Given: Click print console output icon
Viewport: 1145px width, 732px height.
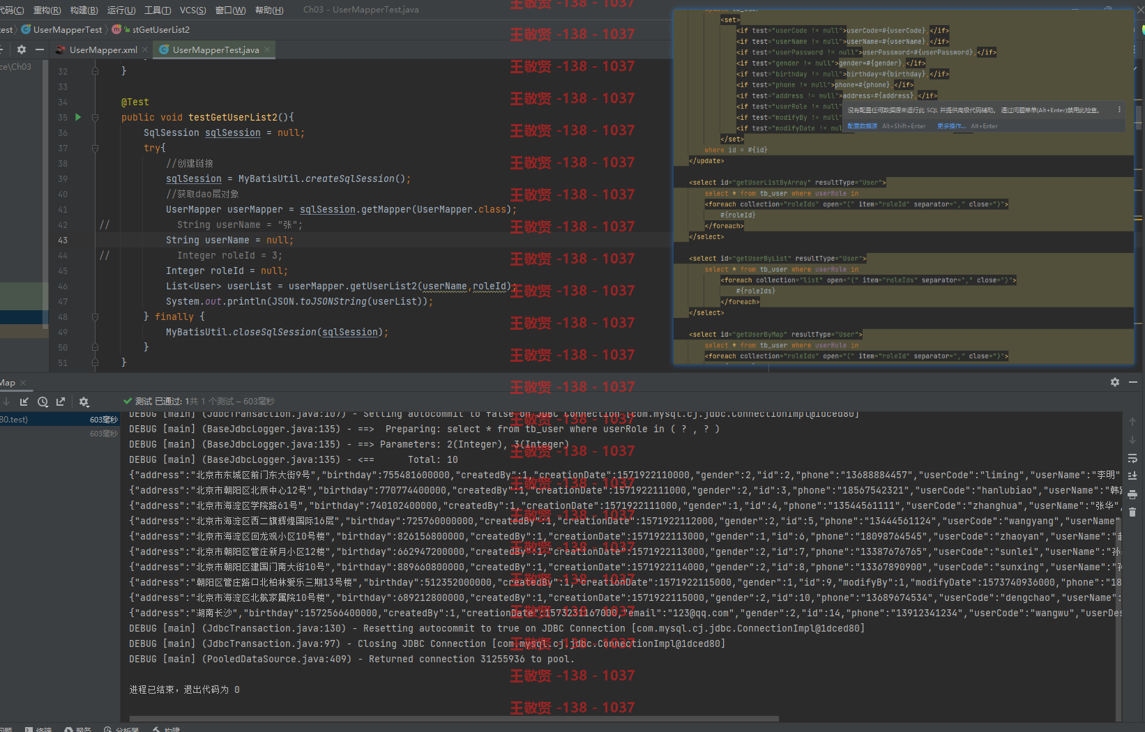Looking at the screenshot, I should [1132, 494].
